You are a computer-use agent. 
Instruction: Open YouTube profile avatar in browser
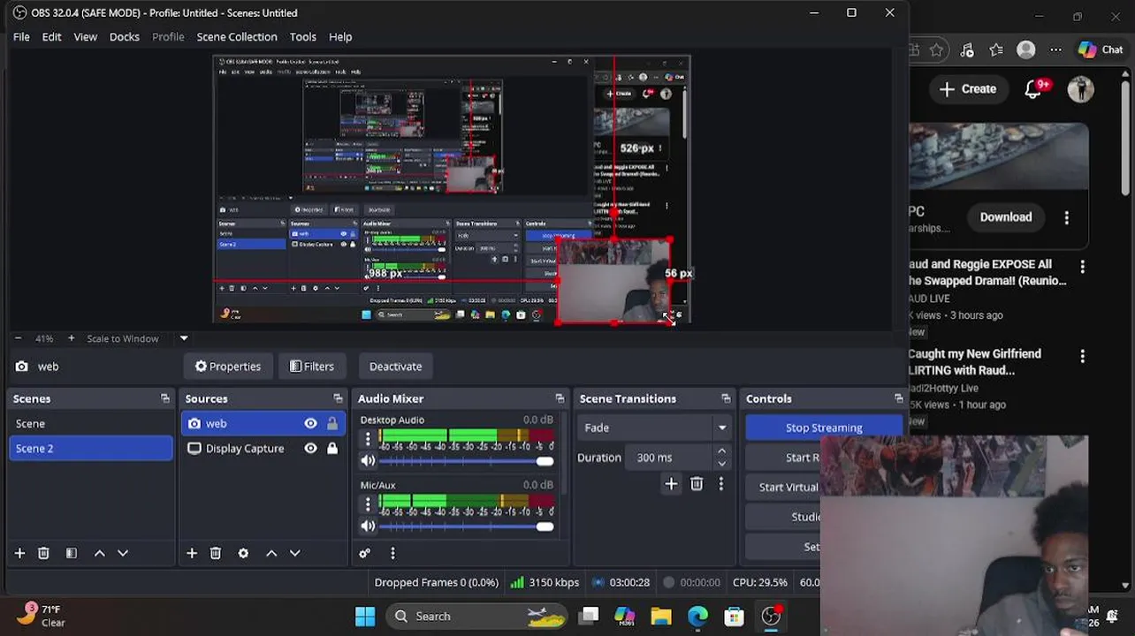pyautogui.click(x=1080, y=89)
